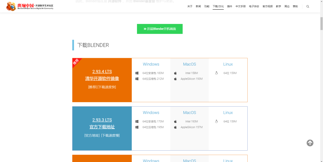Click Linux penguin icon in 2.93.3 card
323x162 pixels.
(x=216, y=121)
